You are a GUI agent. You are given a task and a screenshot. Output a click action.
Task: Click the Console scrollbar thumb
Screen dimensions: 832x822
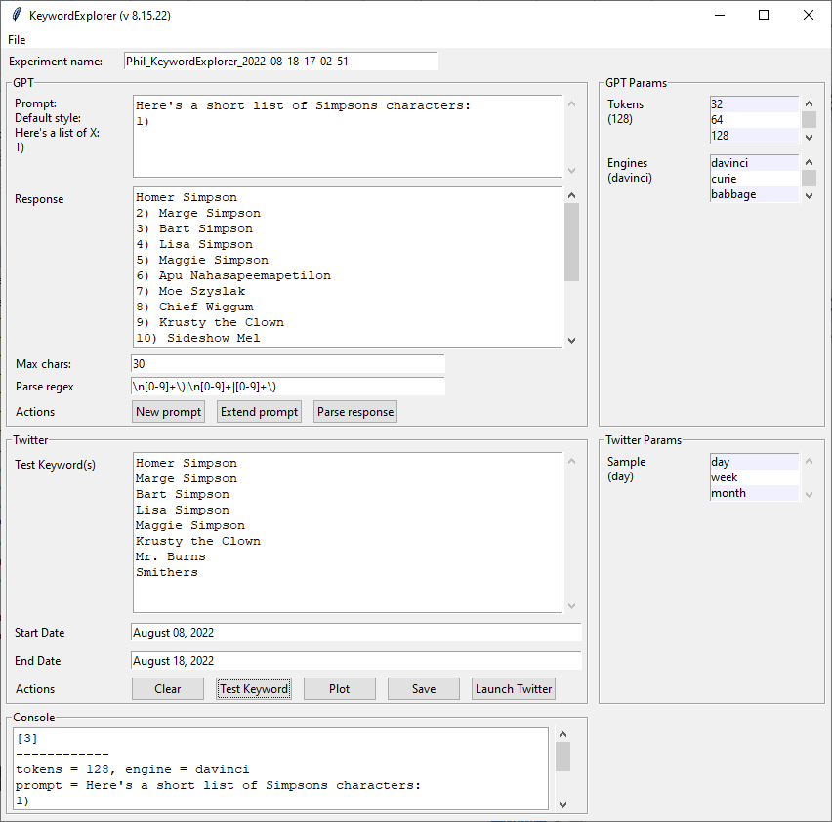[563, 757]
